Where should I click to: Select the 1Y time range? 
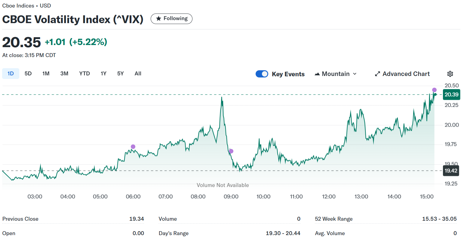(x=103, y=74)
